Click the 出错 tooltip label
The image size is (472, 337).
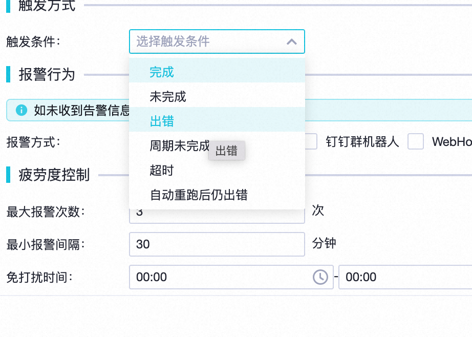pyautogui.click(x=227, y=151)
